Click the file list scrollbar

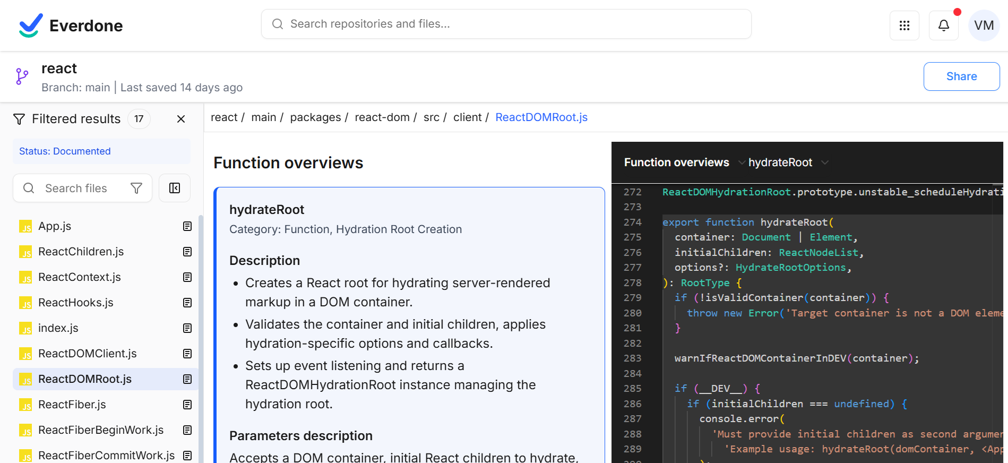[x=201, y=339]
